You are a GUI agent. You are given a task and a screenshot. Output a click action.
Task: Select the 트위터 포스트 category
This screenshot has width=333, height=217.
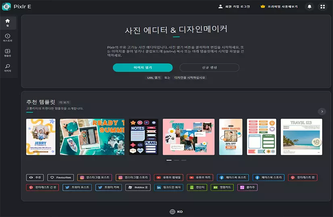click(x=77, y=187)
